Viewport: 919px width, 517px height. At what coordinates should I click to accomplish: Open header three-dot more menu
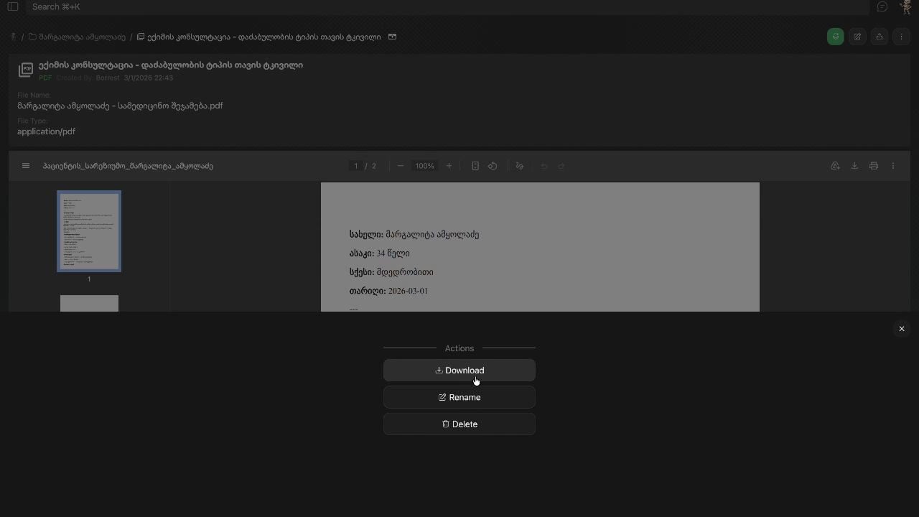coord(902,37)
